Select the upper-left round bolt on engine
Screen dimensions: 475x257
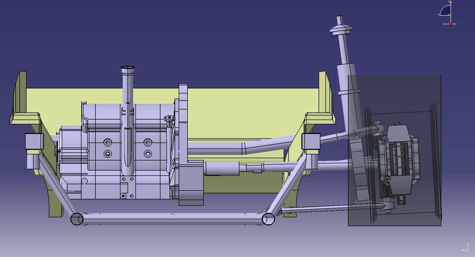(108, 143)
